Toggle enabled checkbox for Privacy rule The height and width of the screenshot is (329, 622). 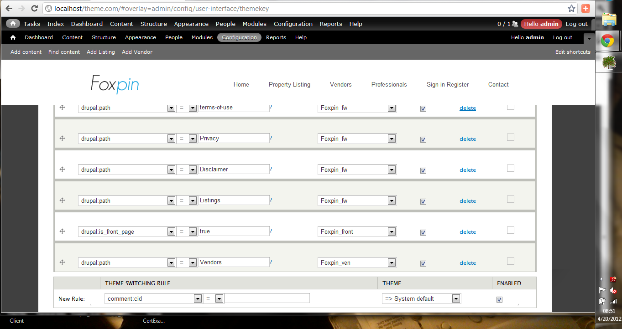423,139
